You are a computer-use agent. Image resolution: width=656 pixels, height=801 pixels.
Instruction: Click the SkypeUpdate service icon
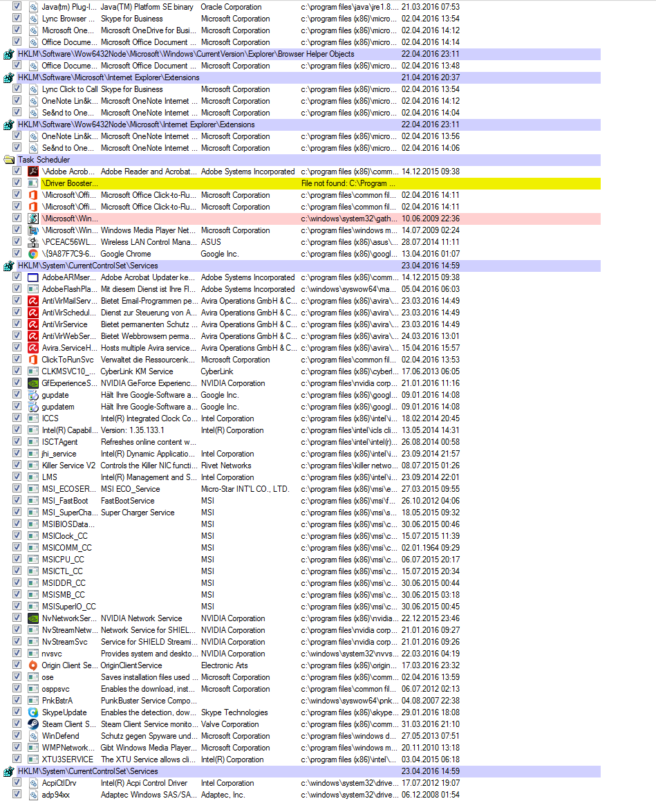click(33, 712)
